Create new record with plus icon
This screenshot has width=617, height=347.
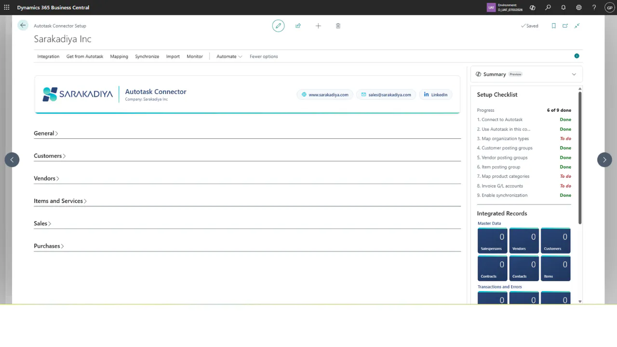[318, 26]
